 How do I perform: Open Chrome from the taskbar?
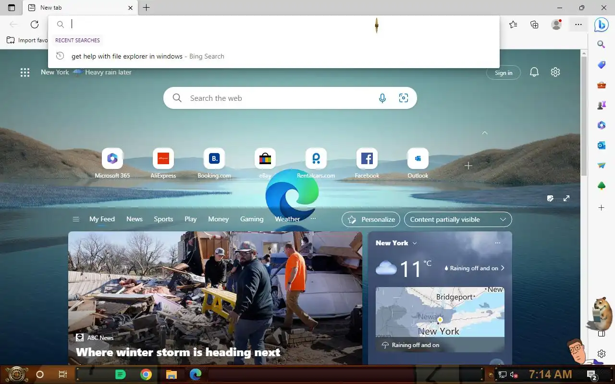(146, 374)
